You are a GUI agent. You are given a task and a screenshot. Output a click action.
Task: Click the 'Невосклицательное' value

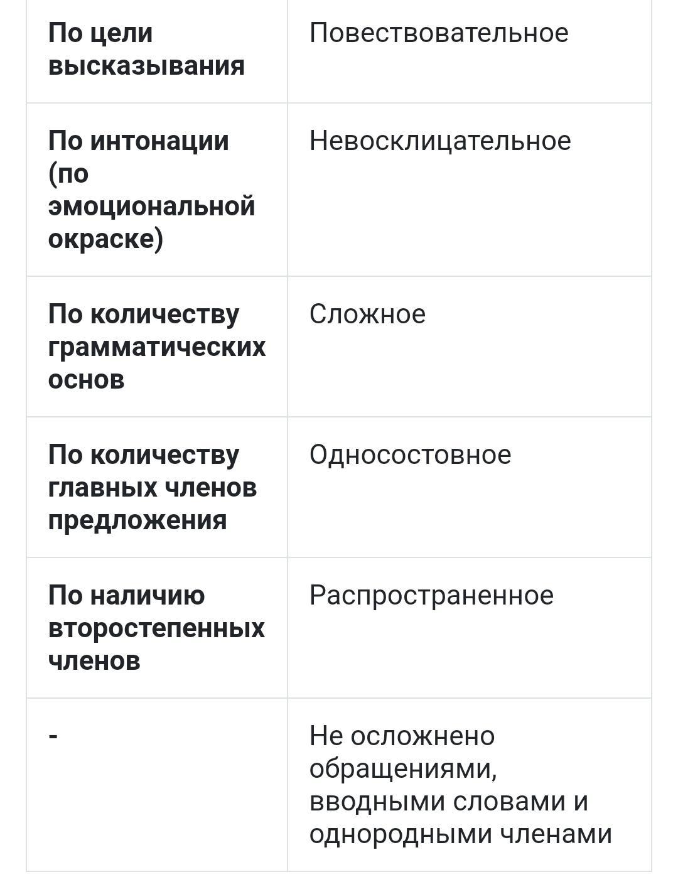tap(440, 141)
